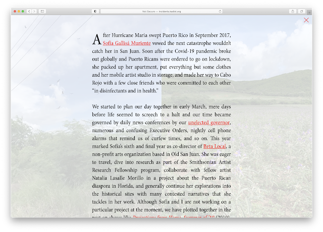Open the Sofía Gallisá Muriente link
The width and height of the screenshot is (323, 232).
tap(127, 43)
